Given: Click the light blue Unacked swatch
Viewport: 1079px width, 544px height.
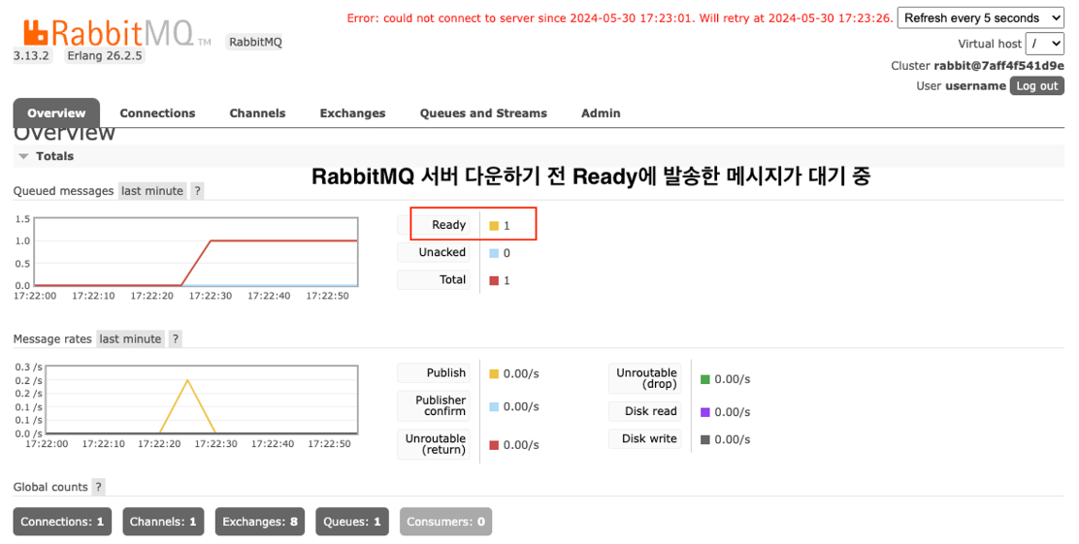Looking at the screenshot, I should 494,253.
